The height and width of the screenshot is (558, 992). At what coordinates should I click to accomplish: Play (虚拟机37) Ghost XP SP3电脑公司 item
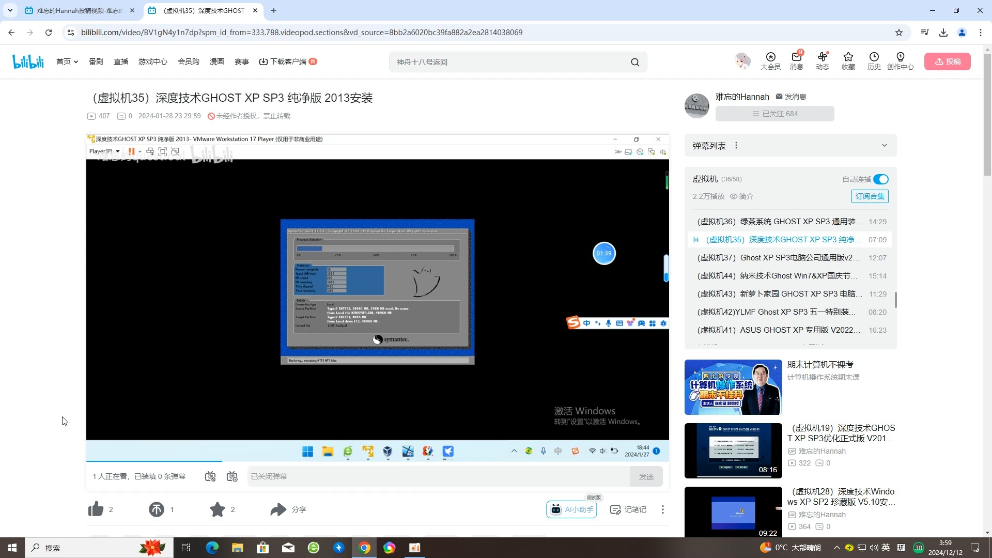[791, 258]
